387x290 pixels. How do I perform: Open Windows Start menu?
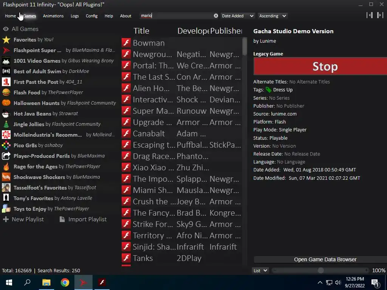(9, 282)
